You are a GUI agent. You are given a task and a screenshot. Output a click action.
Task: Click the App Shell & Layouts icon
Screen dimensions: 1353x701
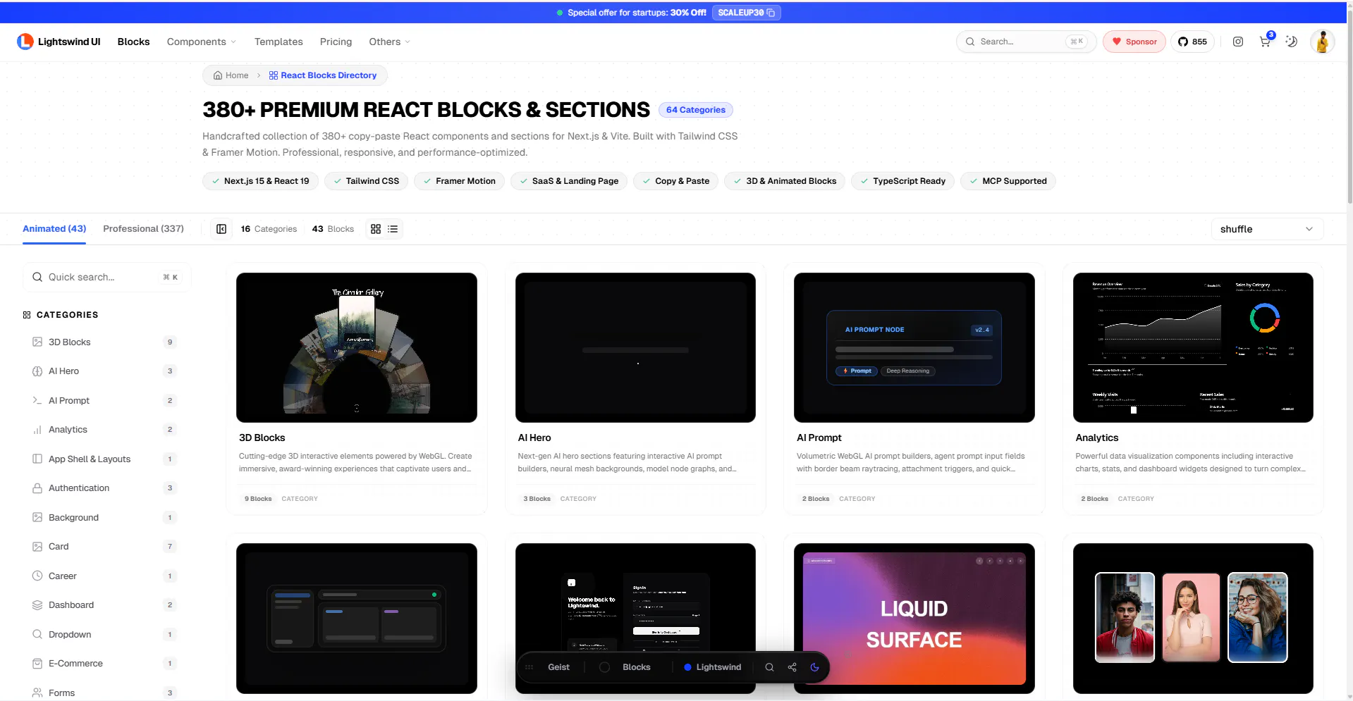tap(37, 459)
